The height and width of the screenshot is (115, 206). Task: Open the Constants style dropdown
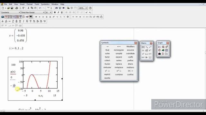19,12
